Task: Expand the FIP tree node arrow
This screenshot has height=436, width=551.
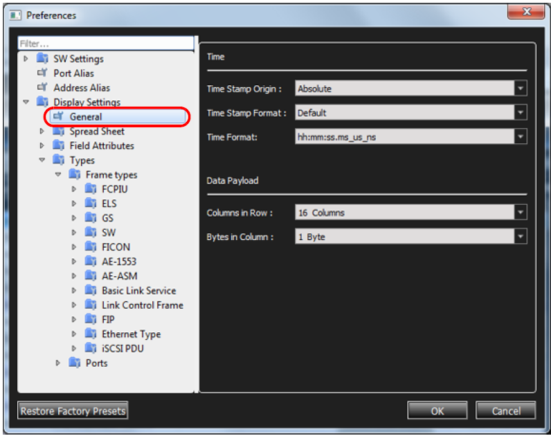Action: 74,319
